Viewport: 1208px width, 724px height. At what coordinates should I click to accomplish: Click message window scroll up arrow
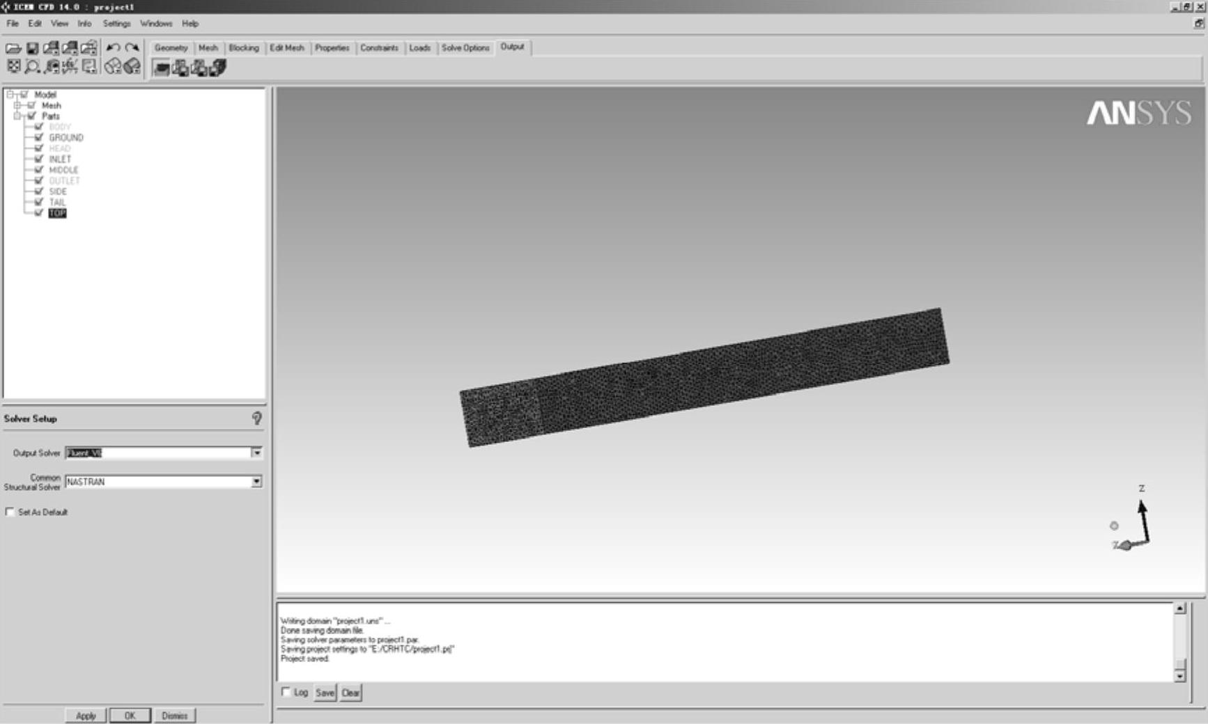tap(1179, 608)
